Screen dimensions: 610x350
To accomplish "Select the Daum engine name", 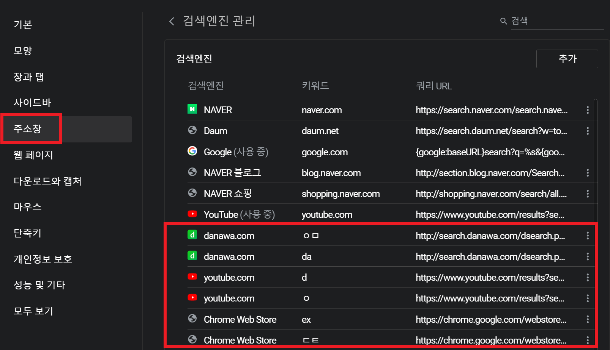I will tap(216, 131).
